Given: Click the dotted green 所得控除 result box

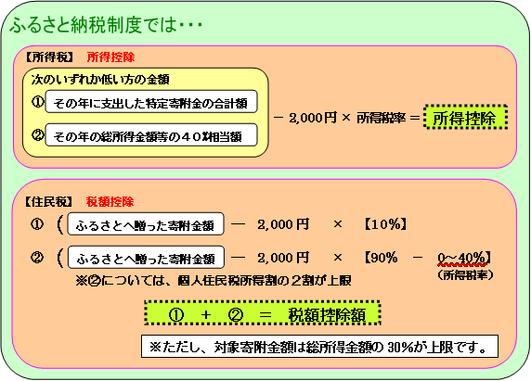Looking at the screenshot, I should click(465, 117).
